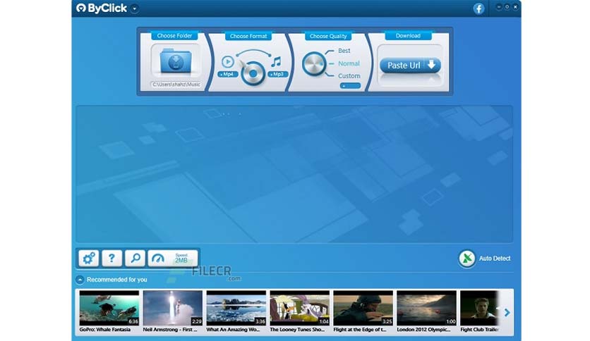Click the GoPro: Whale Fantasia title text

(105, 330)
